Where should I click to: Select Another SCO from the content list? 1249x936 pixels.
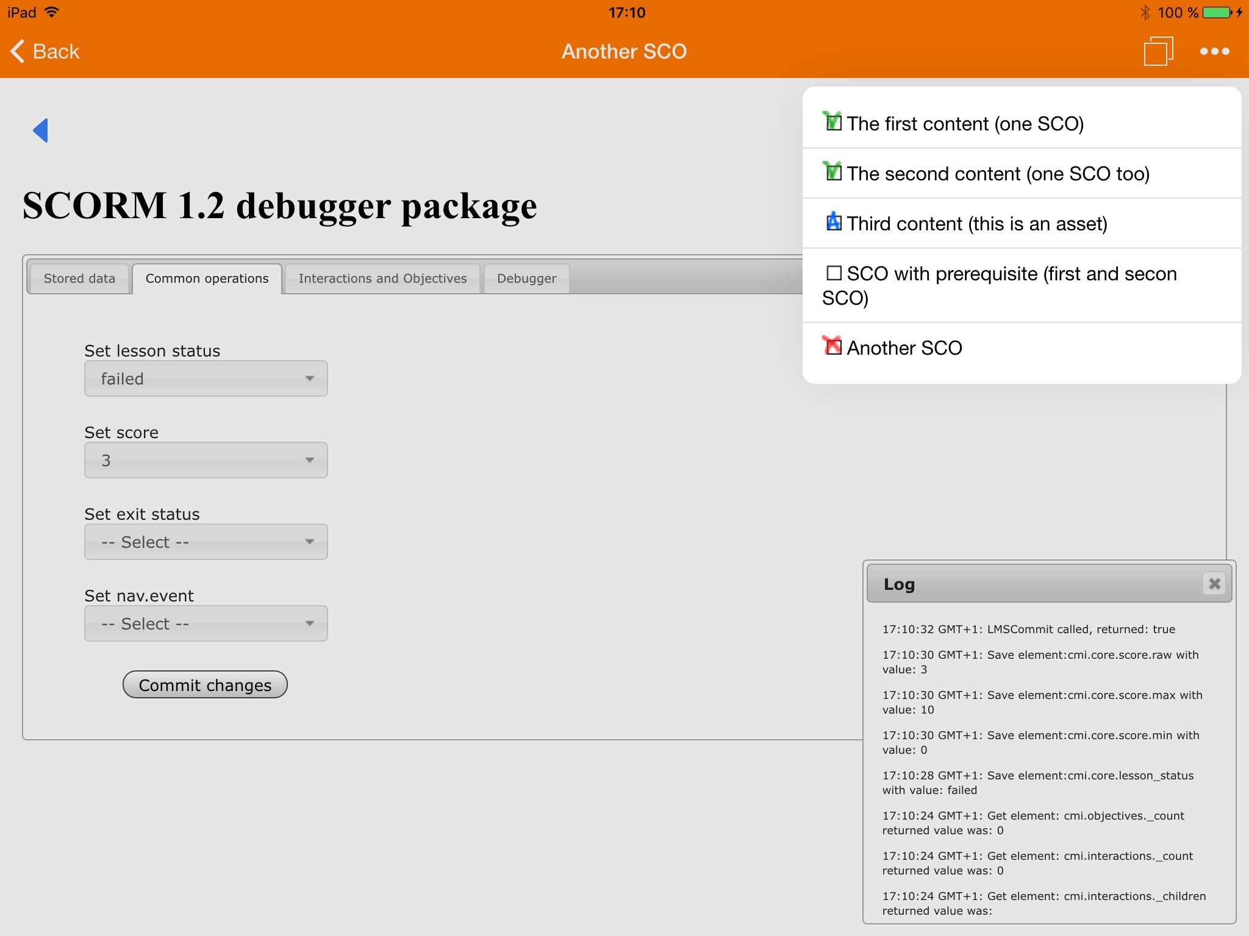(x=1024, y=347)
